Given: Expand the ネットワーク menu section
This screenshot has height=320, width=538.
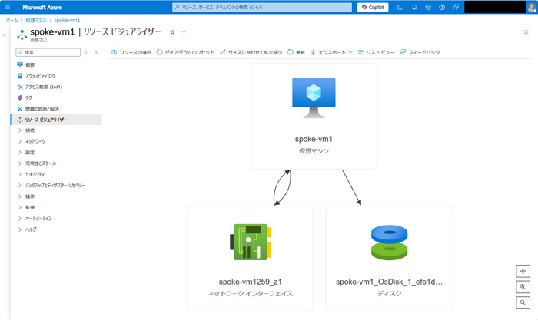Looking at the screenshot, I should click(x=35, y=141).
